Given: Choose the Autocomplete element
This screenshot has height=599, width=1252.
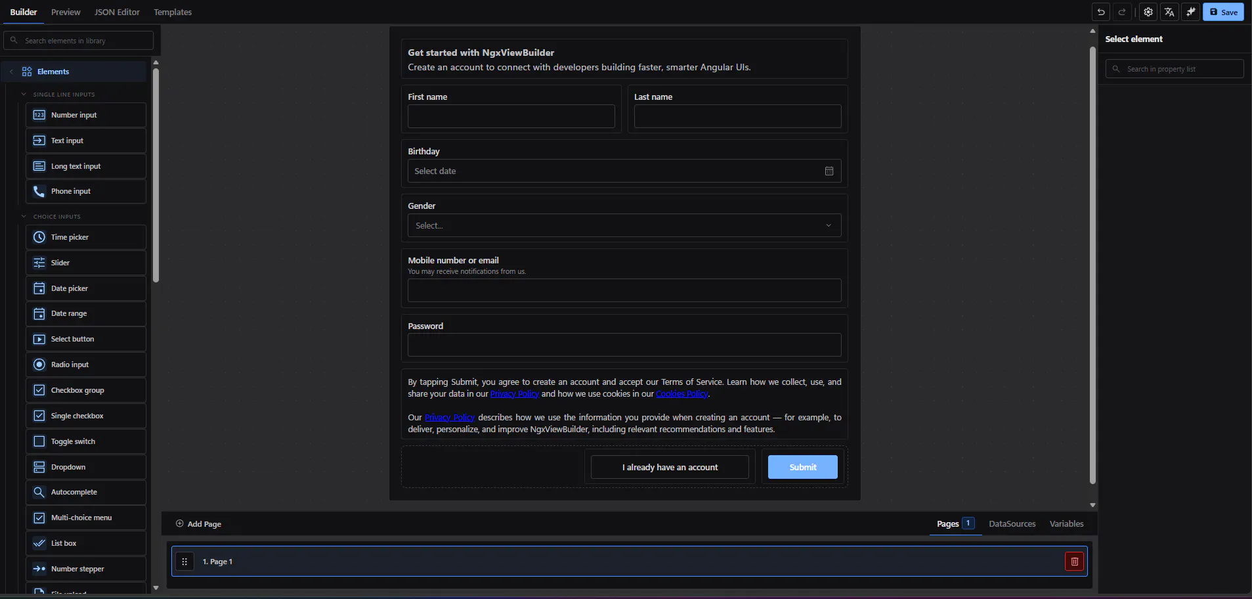Looking at the screenshot, I should coord(86,492).
